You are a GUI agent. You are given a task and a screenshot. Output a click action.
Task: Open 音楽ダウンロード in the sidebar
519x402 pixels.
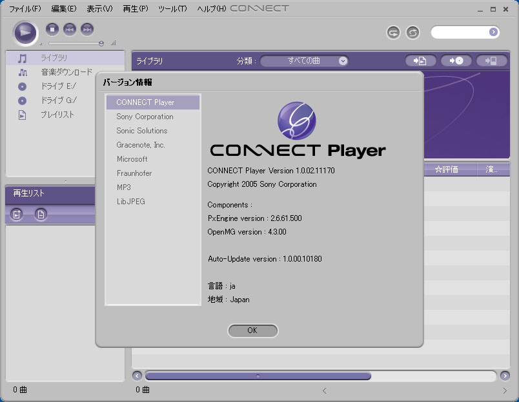(66, 72)
